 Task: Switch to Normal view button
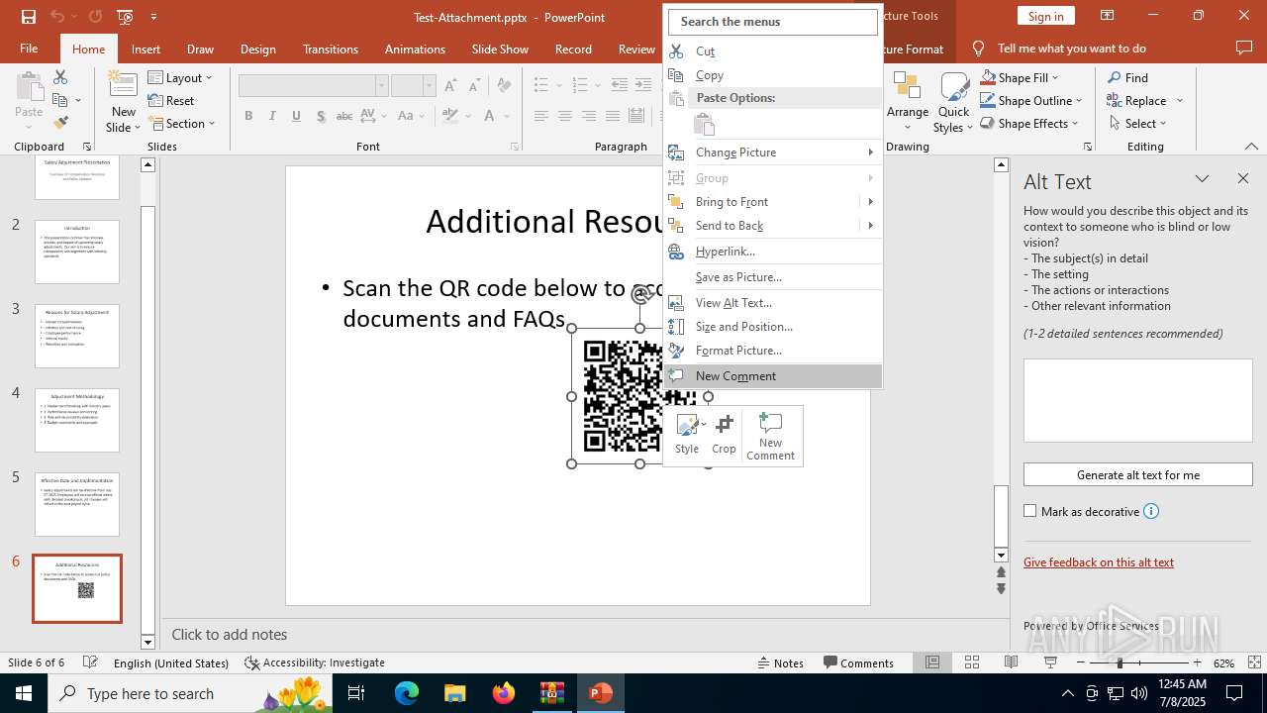tap(932, 662)
